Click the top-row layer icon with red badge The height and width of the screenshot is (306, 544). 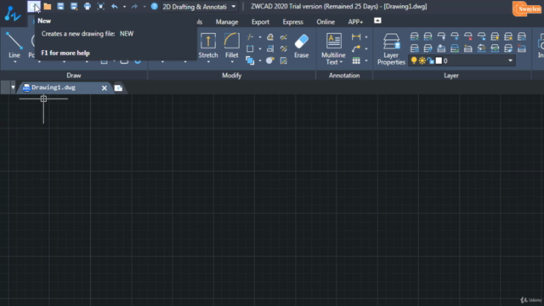[x=468, y=36]
